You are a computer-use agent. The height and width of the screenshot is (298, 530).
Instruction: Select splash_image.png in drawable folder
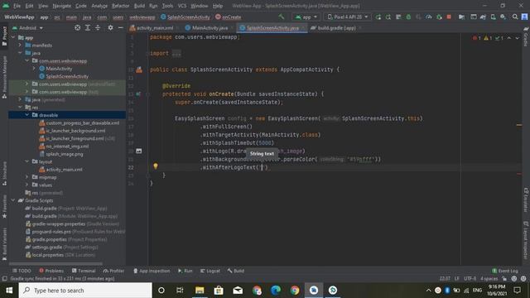(x=65, y=154)
